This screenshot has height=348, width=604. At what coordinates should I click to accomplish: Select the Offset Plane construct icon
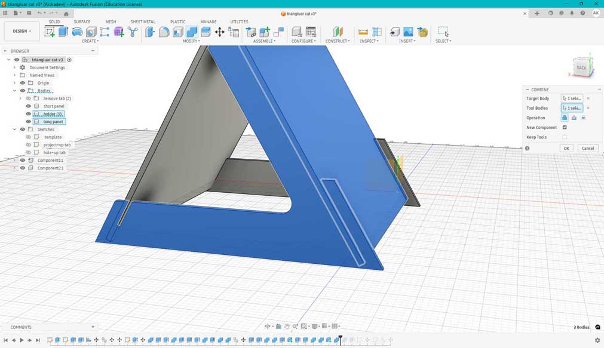click(x=338, y=32)
